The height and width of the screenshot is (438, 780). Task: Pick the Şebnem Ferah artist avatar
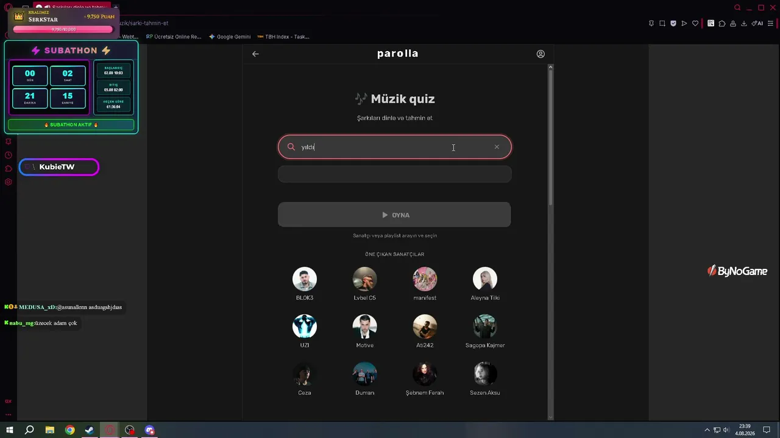[x=425, y=374]
